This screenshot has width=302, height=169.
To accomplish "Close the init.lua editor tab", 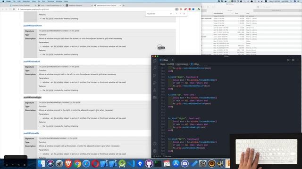I will pos(173,60).
